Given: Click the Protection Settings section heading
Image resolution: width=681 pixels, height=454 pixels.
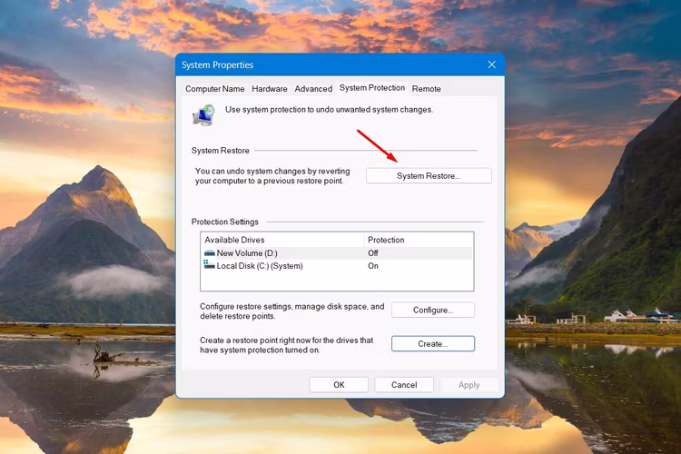Looking at the screenshot, I should (224, 222).
